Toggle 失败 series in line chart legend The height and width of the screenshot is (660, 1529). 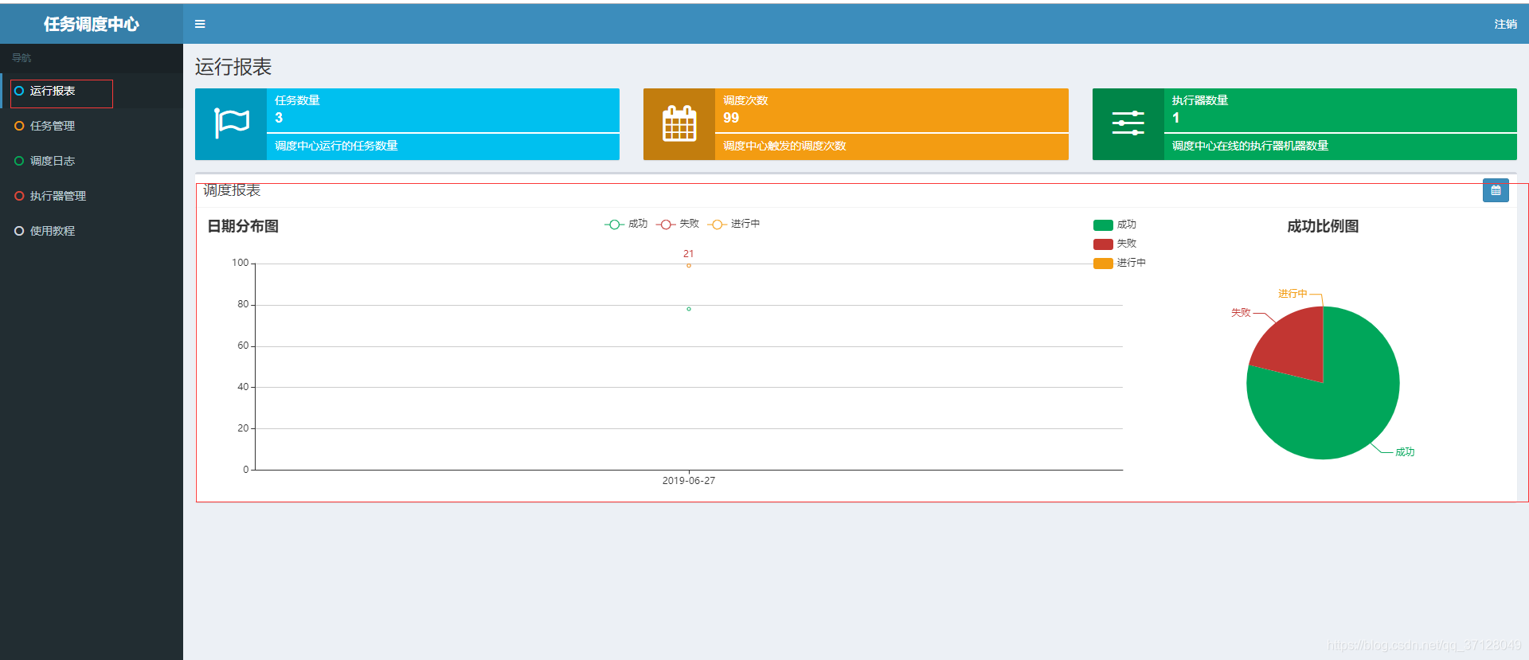678,225
